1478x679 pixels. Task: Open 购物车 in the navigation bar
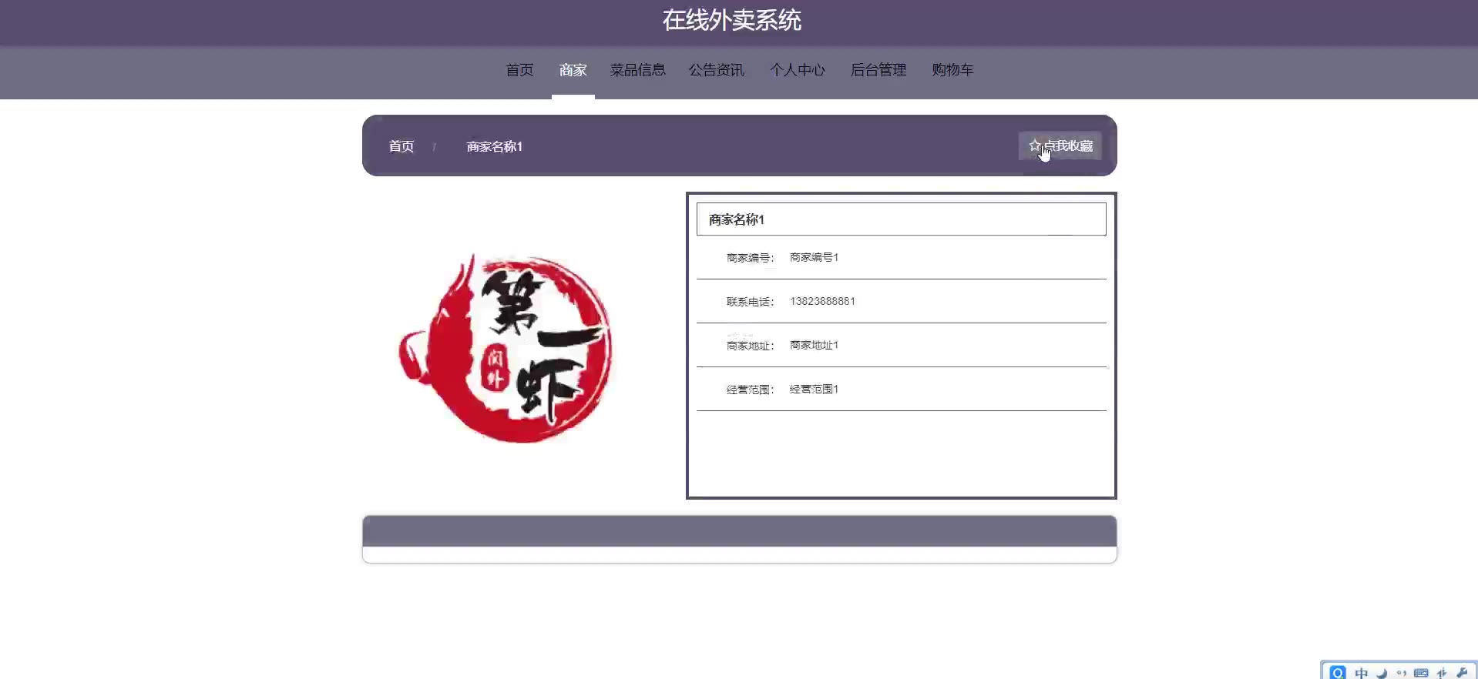[x=952, y=70]
